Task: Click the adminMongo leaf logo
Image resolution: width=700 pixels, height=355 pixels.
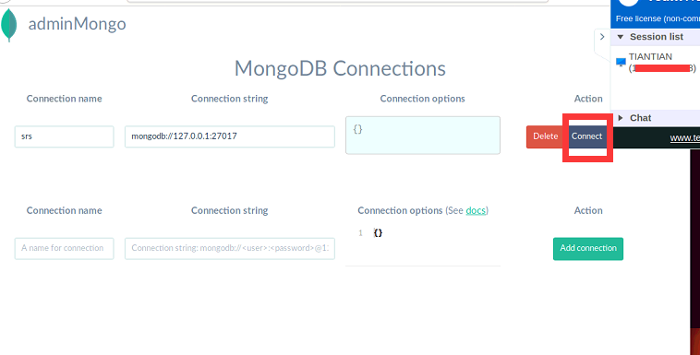Action: click(x=9, y=25)
